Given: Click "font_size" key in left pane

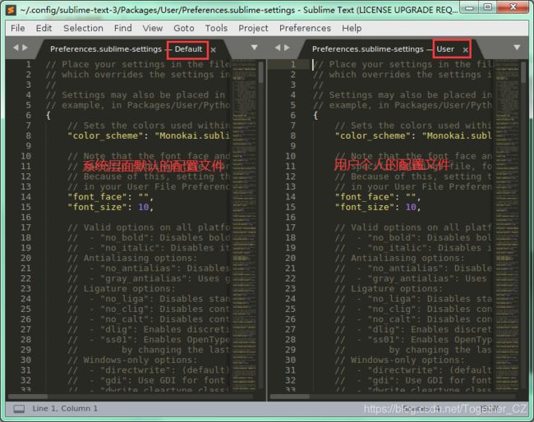Looking at the screenshot, I should click(x=97, y=207).
